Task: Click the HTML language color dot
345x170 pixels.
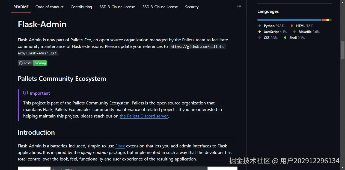Action: (292, 26)
